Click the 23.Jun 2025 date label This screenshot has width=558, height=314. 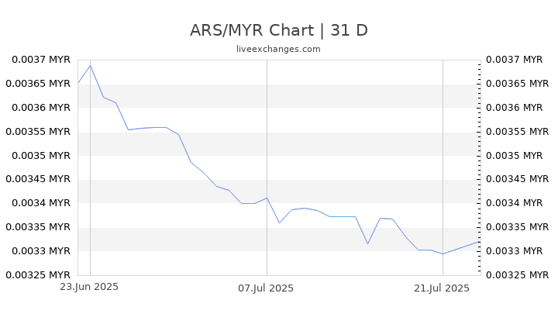89,287
